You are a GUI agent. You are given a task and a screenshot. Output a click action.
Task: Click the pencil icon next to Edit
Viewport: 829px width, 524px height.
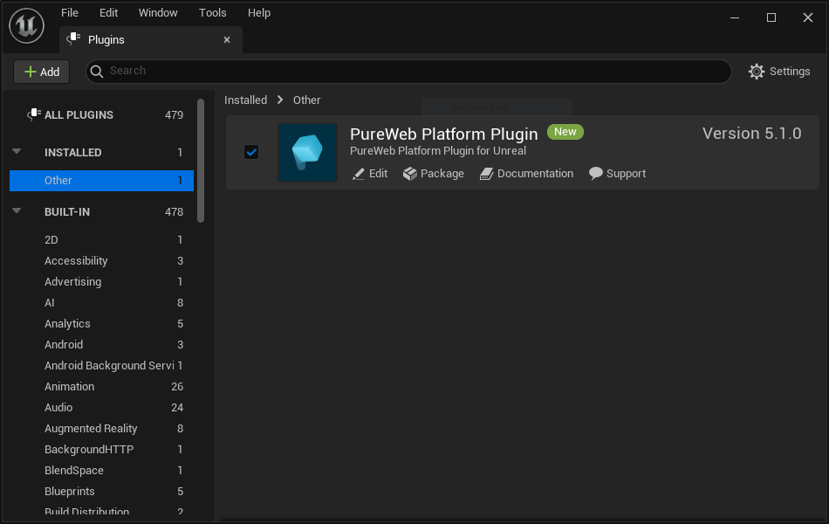pos(359,174)
